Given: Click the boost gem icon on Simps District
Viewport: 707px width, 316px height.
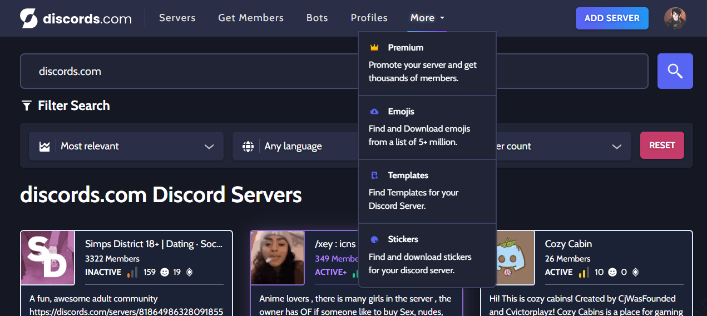Looking at the screenshot, I should coord(189,272).
